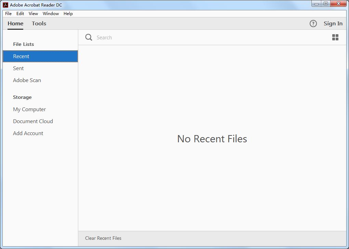The height and width of the screenshot is (249, 349).
Task: Open the File menu
Action: click(8, 14)
